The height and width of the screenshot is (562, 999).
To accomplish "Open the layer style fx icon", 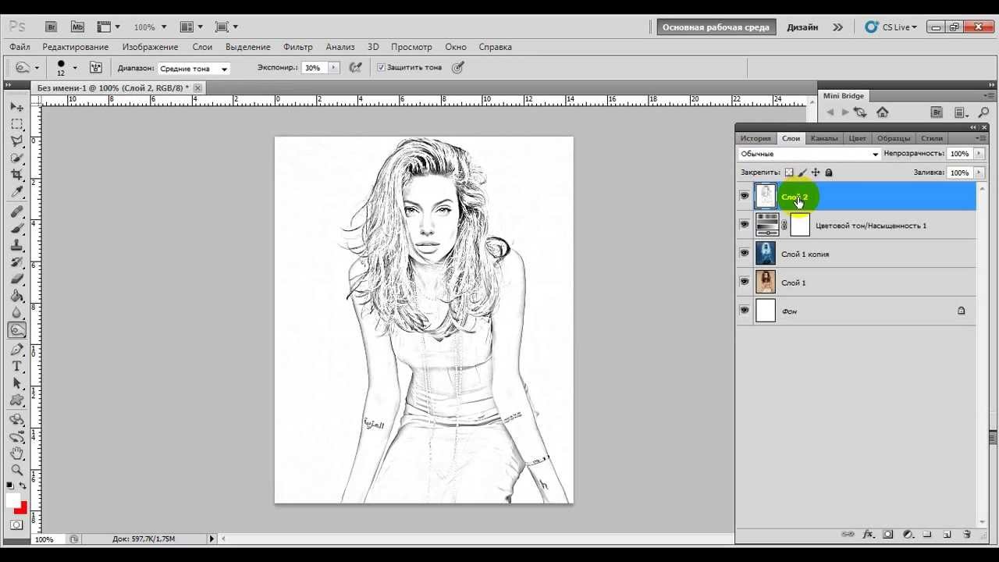I will point(868,535).
